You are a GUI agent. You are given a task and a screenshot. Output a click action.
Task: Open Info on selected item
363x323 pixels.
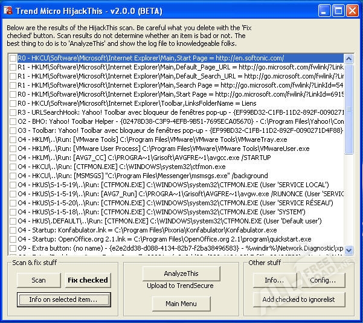63,299
